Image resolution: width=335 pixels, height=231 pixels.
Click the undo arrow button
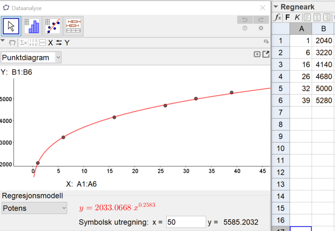coord(245,20)
